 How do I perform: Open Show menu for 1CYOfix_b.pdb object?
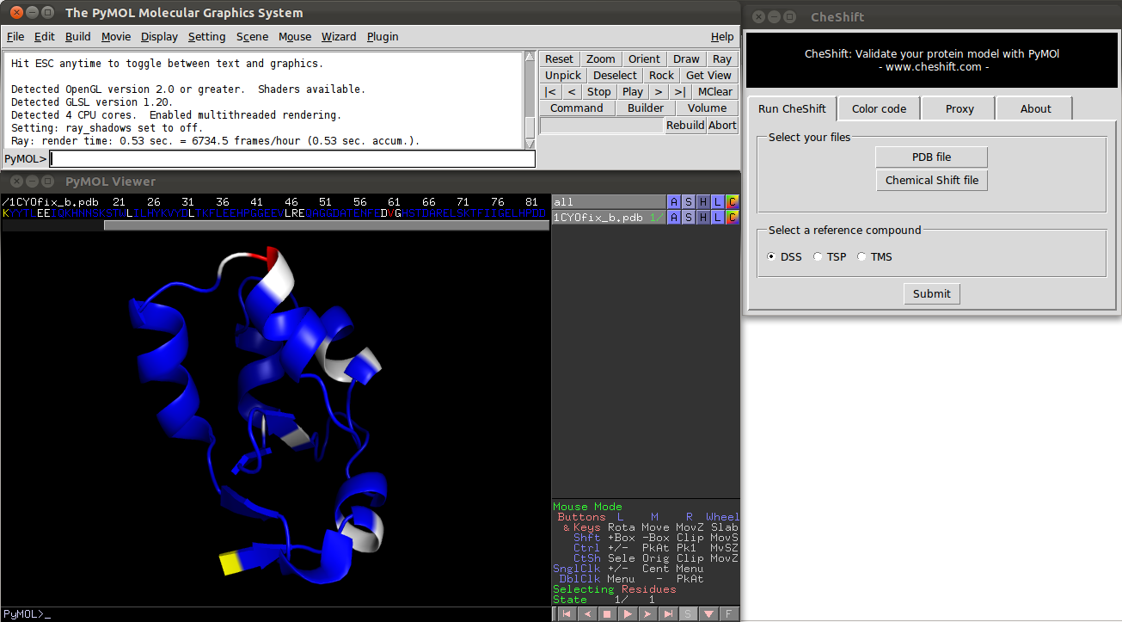(x=689, y=218)
